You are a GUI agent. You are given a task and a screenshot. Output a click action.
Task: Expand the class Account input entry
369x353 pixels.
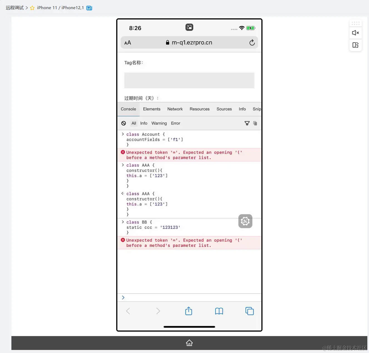123,134
